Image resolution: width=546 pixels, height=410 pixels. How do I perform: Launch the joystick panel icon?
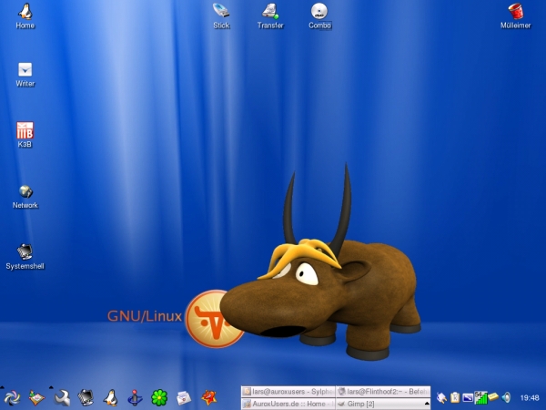tap(135, 398)
